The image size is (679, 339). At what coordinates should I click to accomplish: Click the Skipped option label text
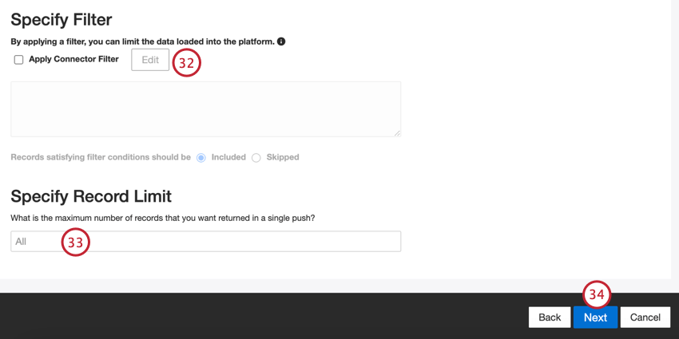283,157
